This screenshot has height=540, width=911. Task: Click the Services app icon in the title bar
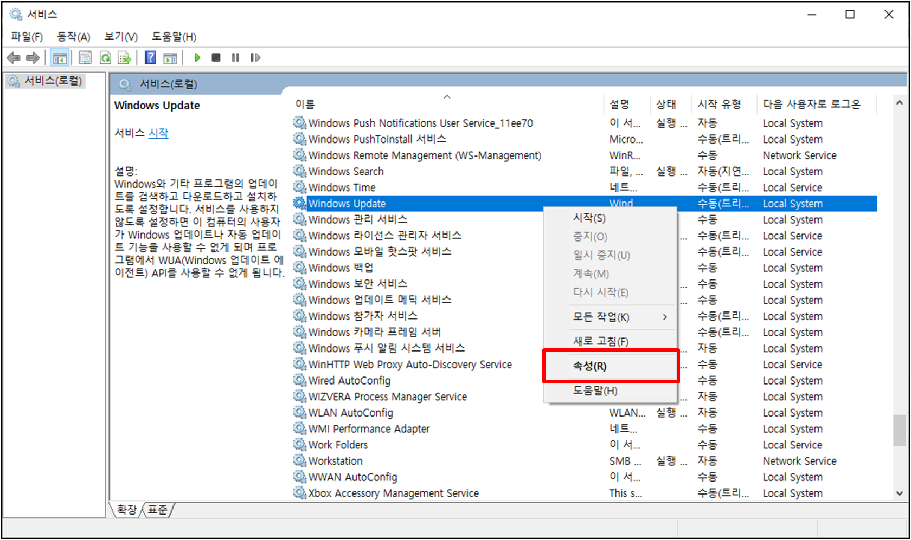point(16,14)
